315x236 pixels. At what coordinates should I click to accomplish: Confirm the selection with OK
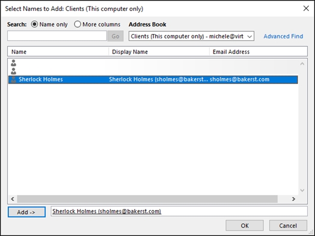245,226
